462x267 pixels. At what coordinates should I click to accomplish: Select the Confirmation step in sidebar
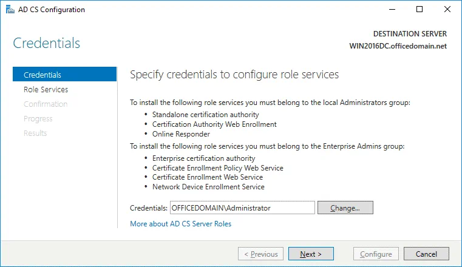click(x=46, y=104)
